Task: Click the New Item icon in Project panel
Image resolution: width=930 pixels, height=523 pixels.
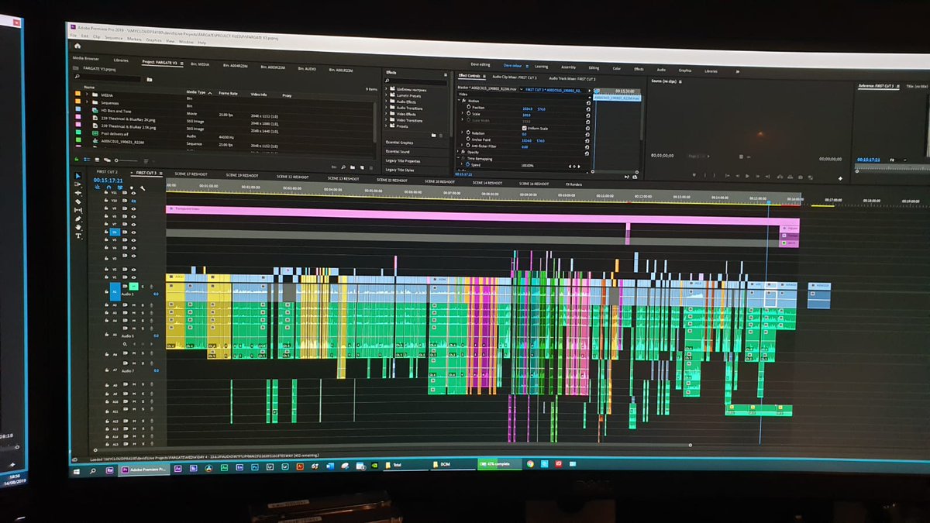Action: click(362, 167)
